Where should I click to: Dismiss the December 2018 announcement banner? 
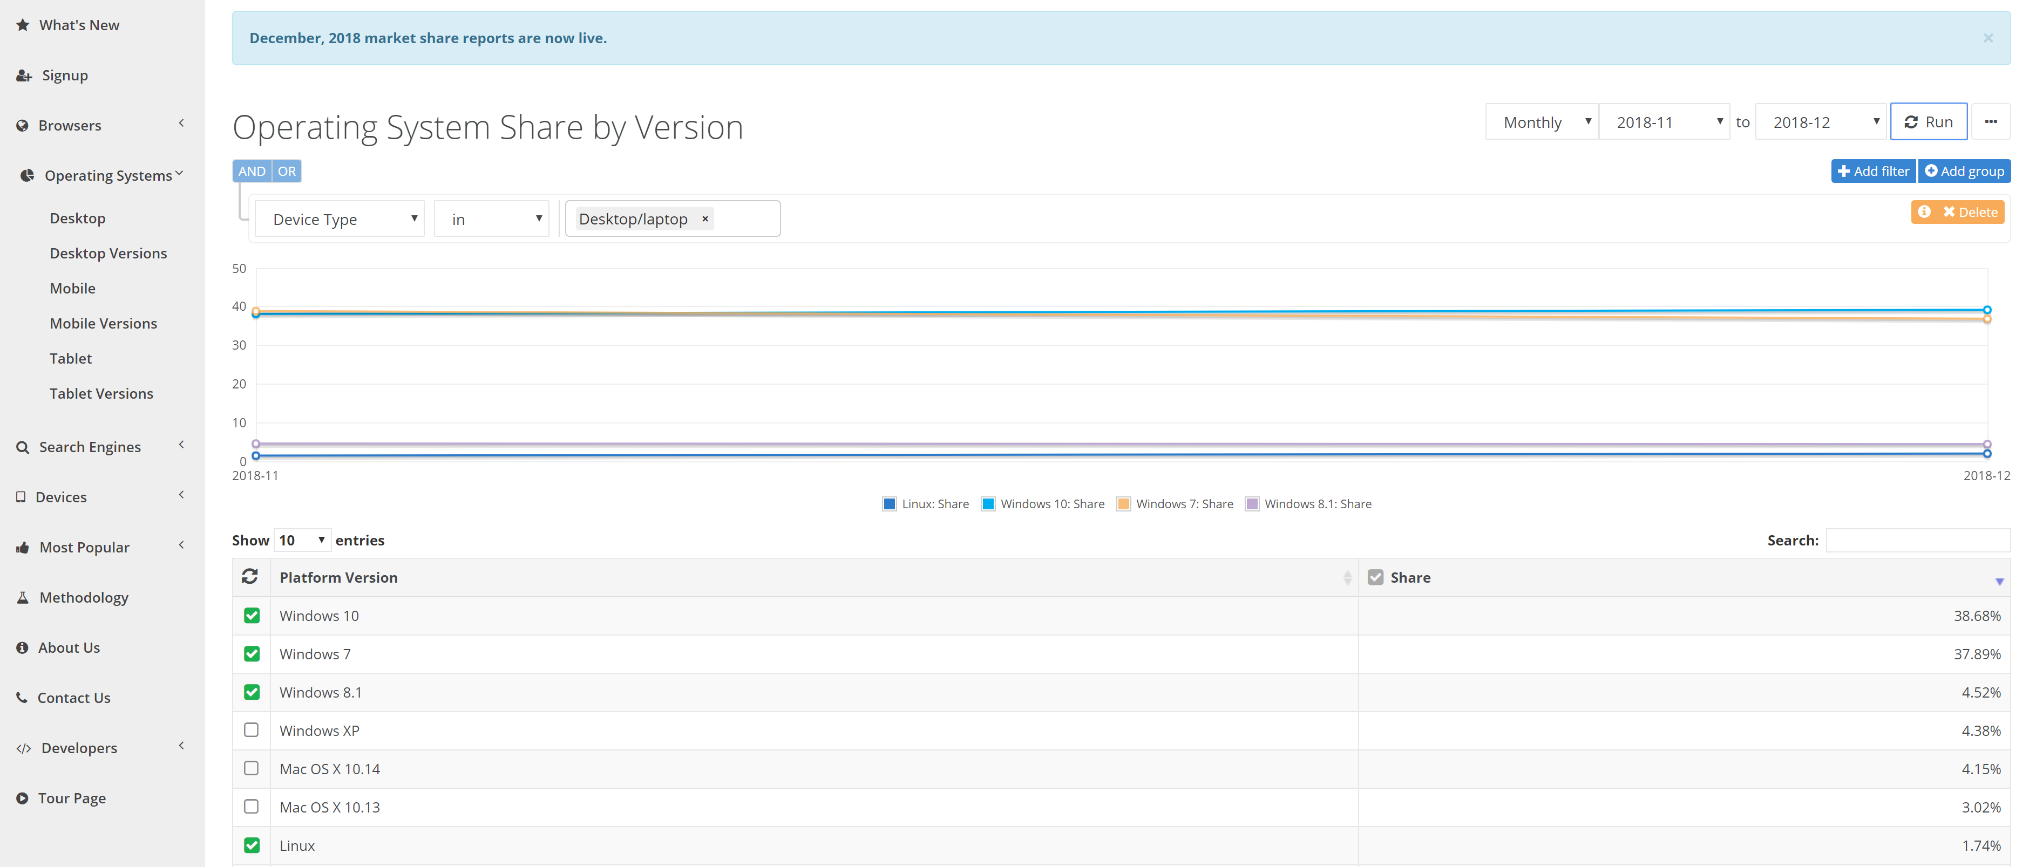coord(1988,38)
